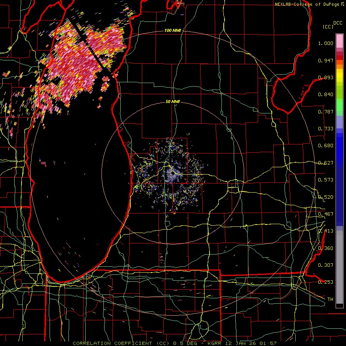The height and width of the screenshot is (346, 346).
Task: Click the 0.787 legend value
Action: (326, 111)
